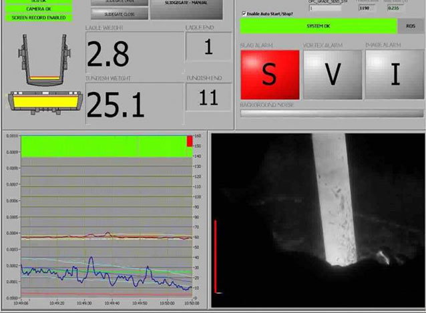Screen dimensions: 426x313
Task: Click the CAMERA OK status indicator
Action: coord(39,9)
